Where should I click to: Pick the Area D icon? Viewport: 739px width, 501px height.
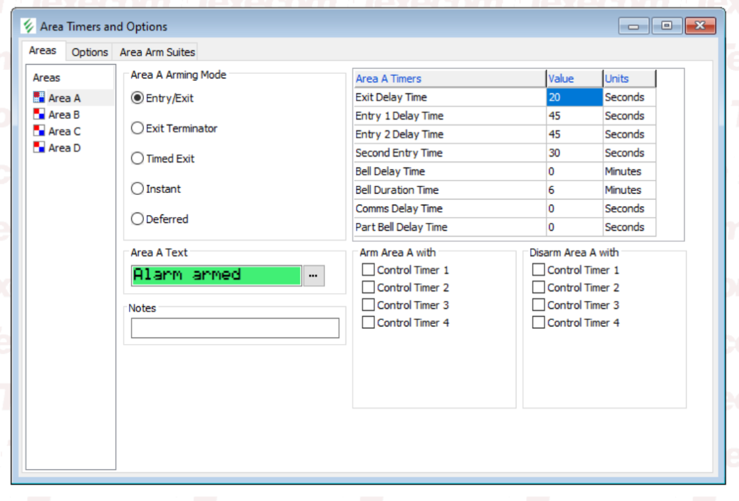(x=39, y=148)
